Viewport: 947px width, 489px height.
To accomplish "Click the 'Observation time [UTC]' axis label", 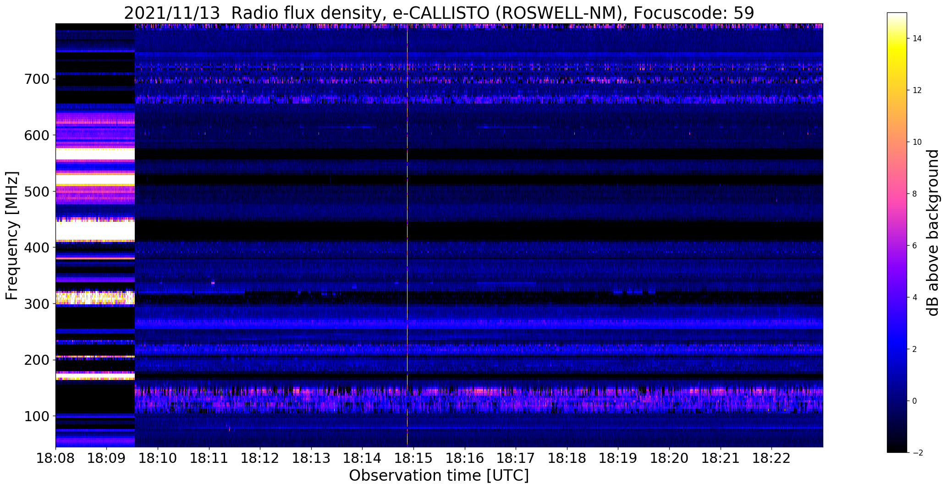I will coord(439,476).
